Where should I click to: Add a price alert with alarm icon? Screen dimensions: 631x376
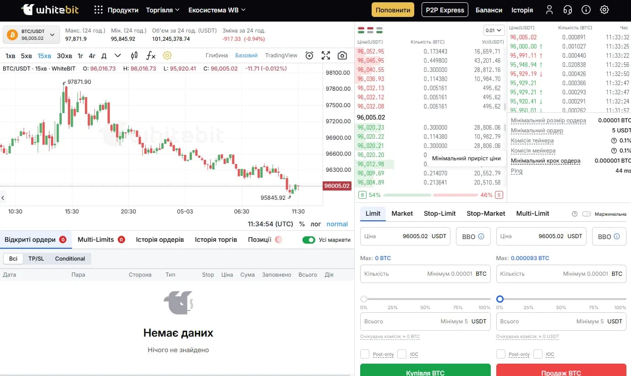point(309,55)
